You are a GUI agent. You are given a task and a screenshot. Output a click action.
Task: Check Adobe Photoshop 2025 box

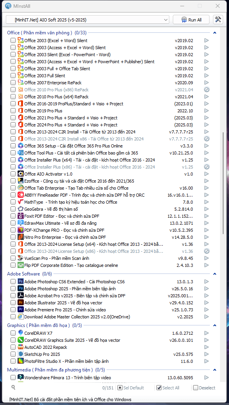tap(13, 288)
